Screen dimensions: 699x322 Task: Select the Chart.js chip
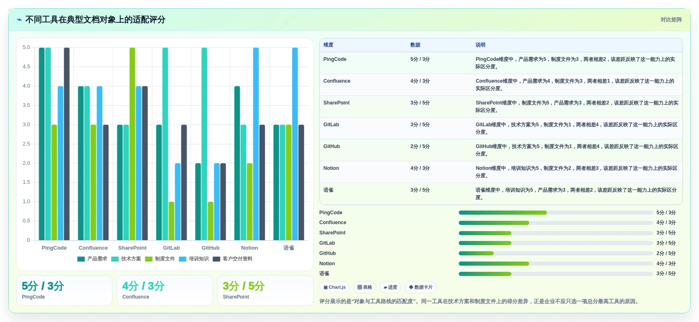pyautogui.click(x=335, y=287)
